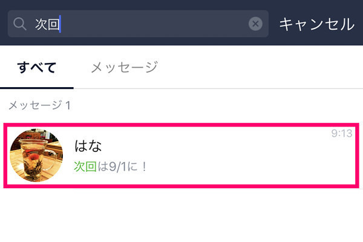Click the blue text cursor in the search box
Screen dimensions: 363x242
[x=60, y=24]
